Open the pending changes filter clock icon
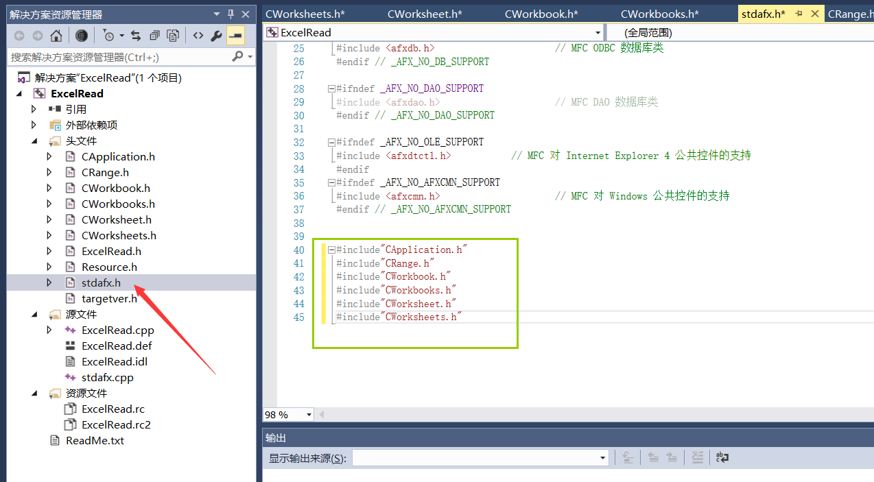 pyautogui.click(x=108, y=36)
